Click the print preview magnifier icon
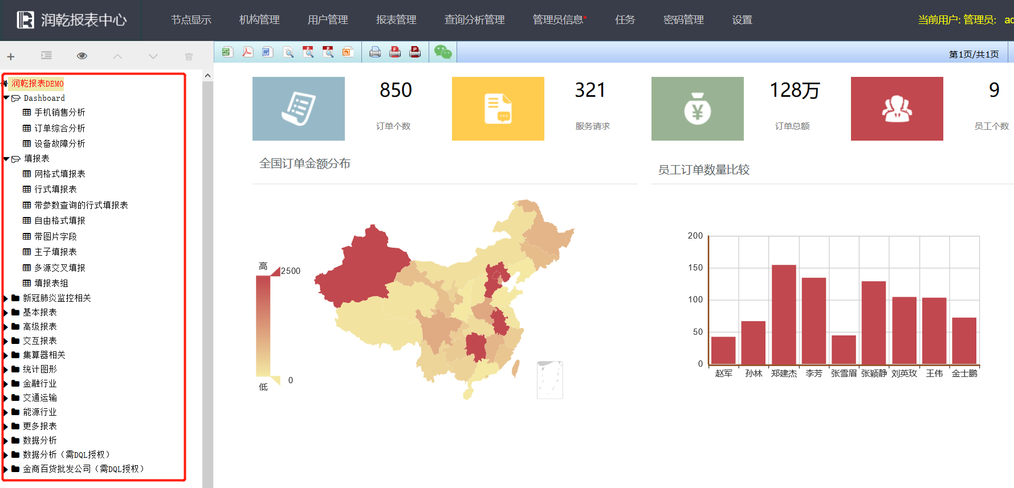This screenshot has height=488, width=1014. tap(288, 52)
